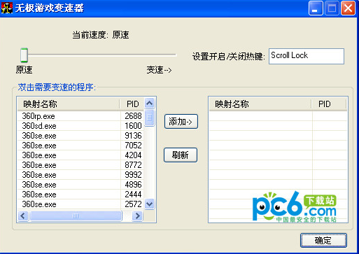This screenshot has height=254, width=359.
Task: Select the process with PID 4204
Action: coord(80,155)
